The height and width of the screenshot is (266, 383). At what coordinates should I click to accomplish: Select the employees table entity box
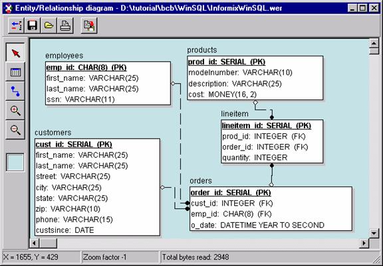click(108, 84)
